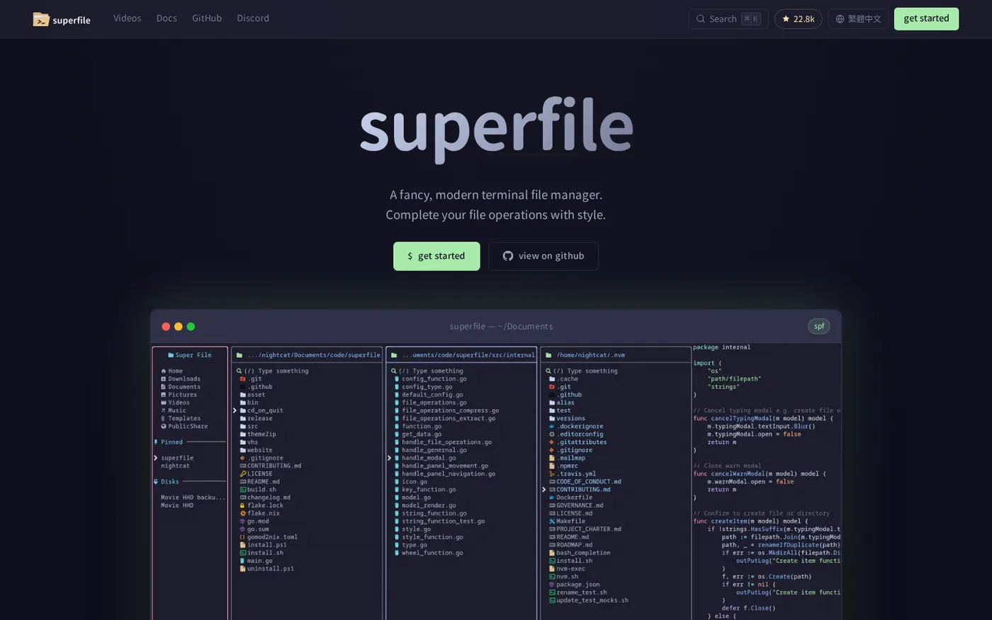Screen dimensions: 992x620
Task: Click the 'superfile — ~/Documents' window title
Action: (x=501, y=326)
